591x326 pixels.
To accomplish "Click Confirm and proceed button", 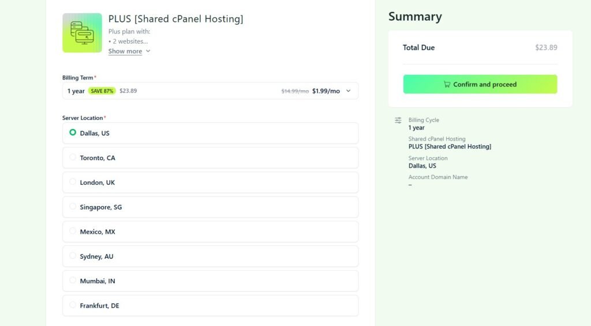I will (x=480, y=84).
